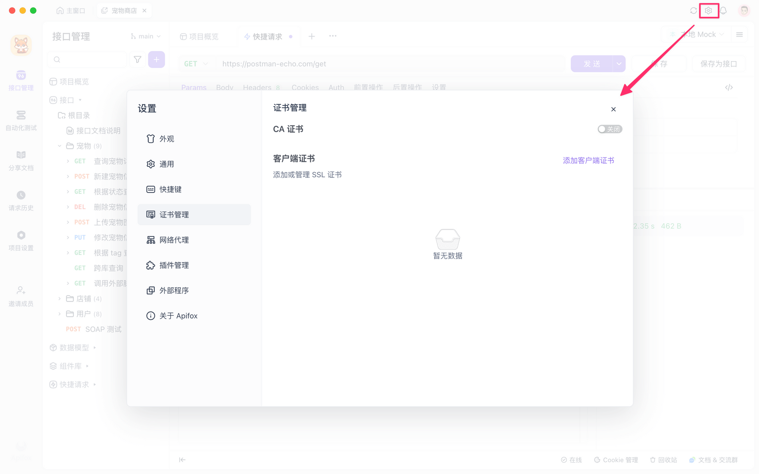
Task: Click 添加客户端证书 link
Action: 588,161
